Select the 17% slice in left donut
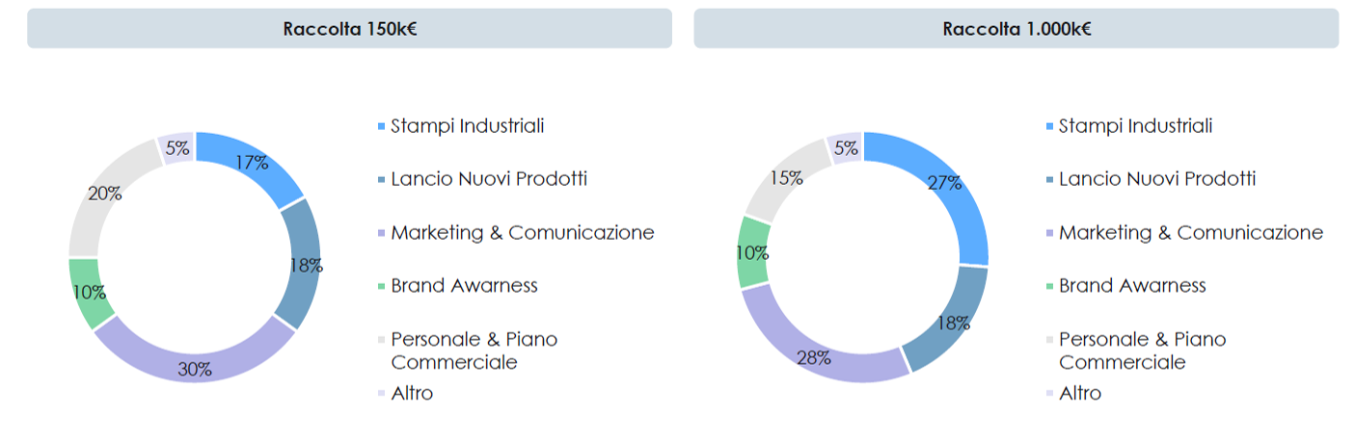Viewport: 1355px width, 442px height. [x=253, y=163]
